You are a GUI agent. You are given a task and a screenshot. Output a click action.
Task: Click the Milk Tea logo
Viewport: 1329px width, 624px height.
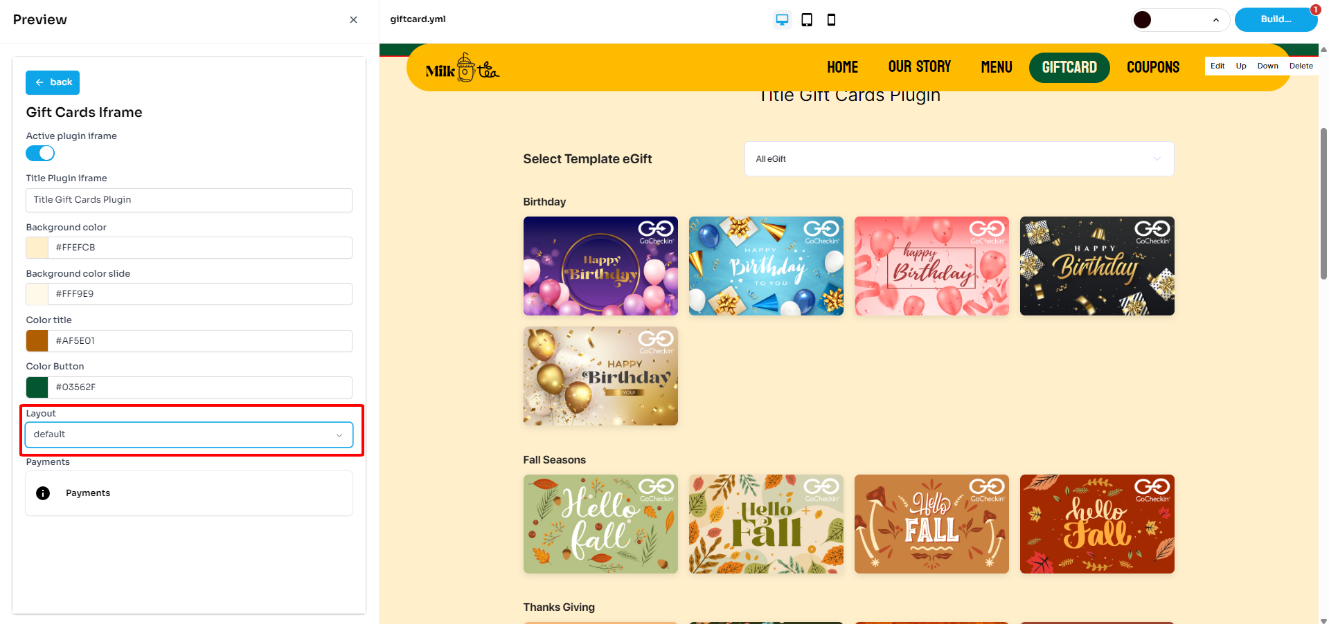(462, 68)
